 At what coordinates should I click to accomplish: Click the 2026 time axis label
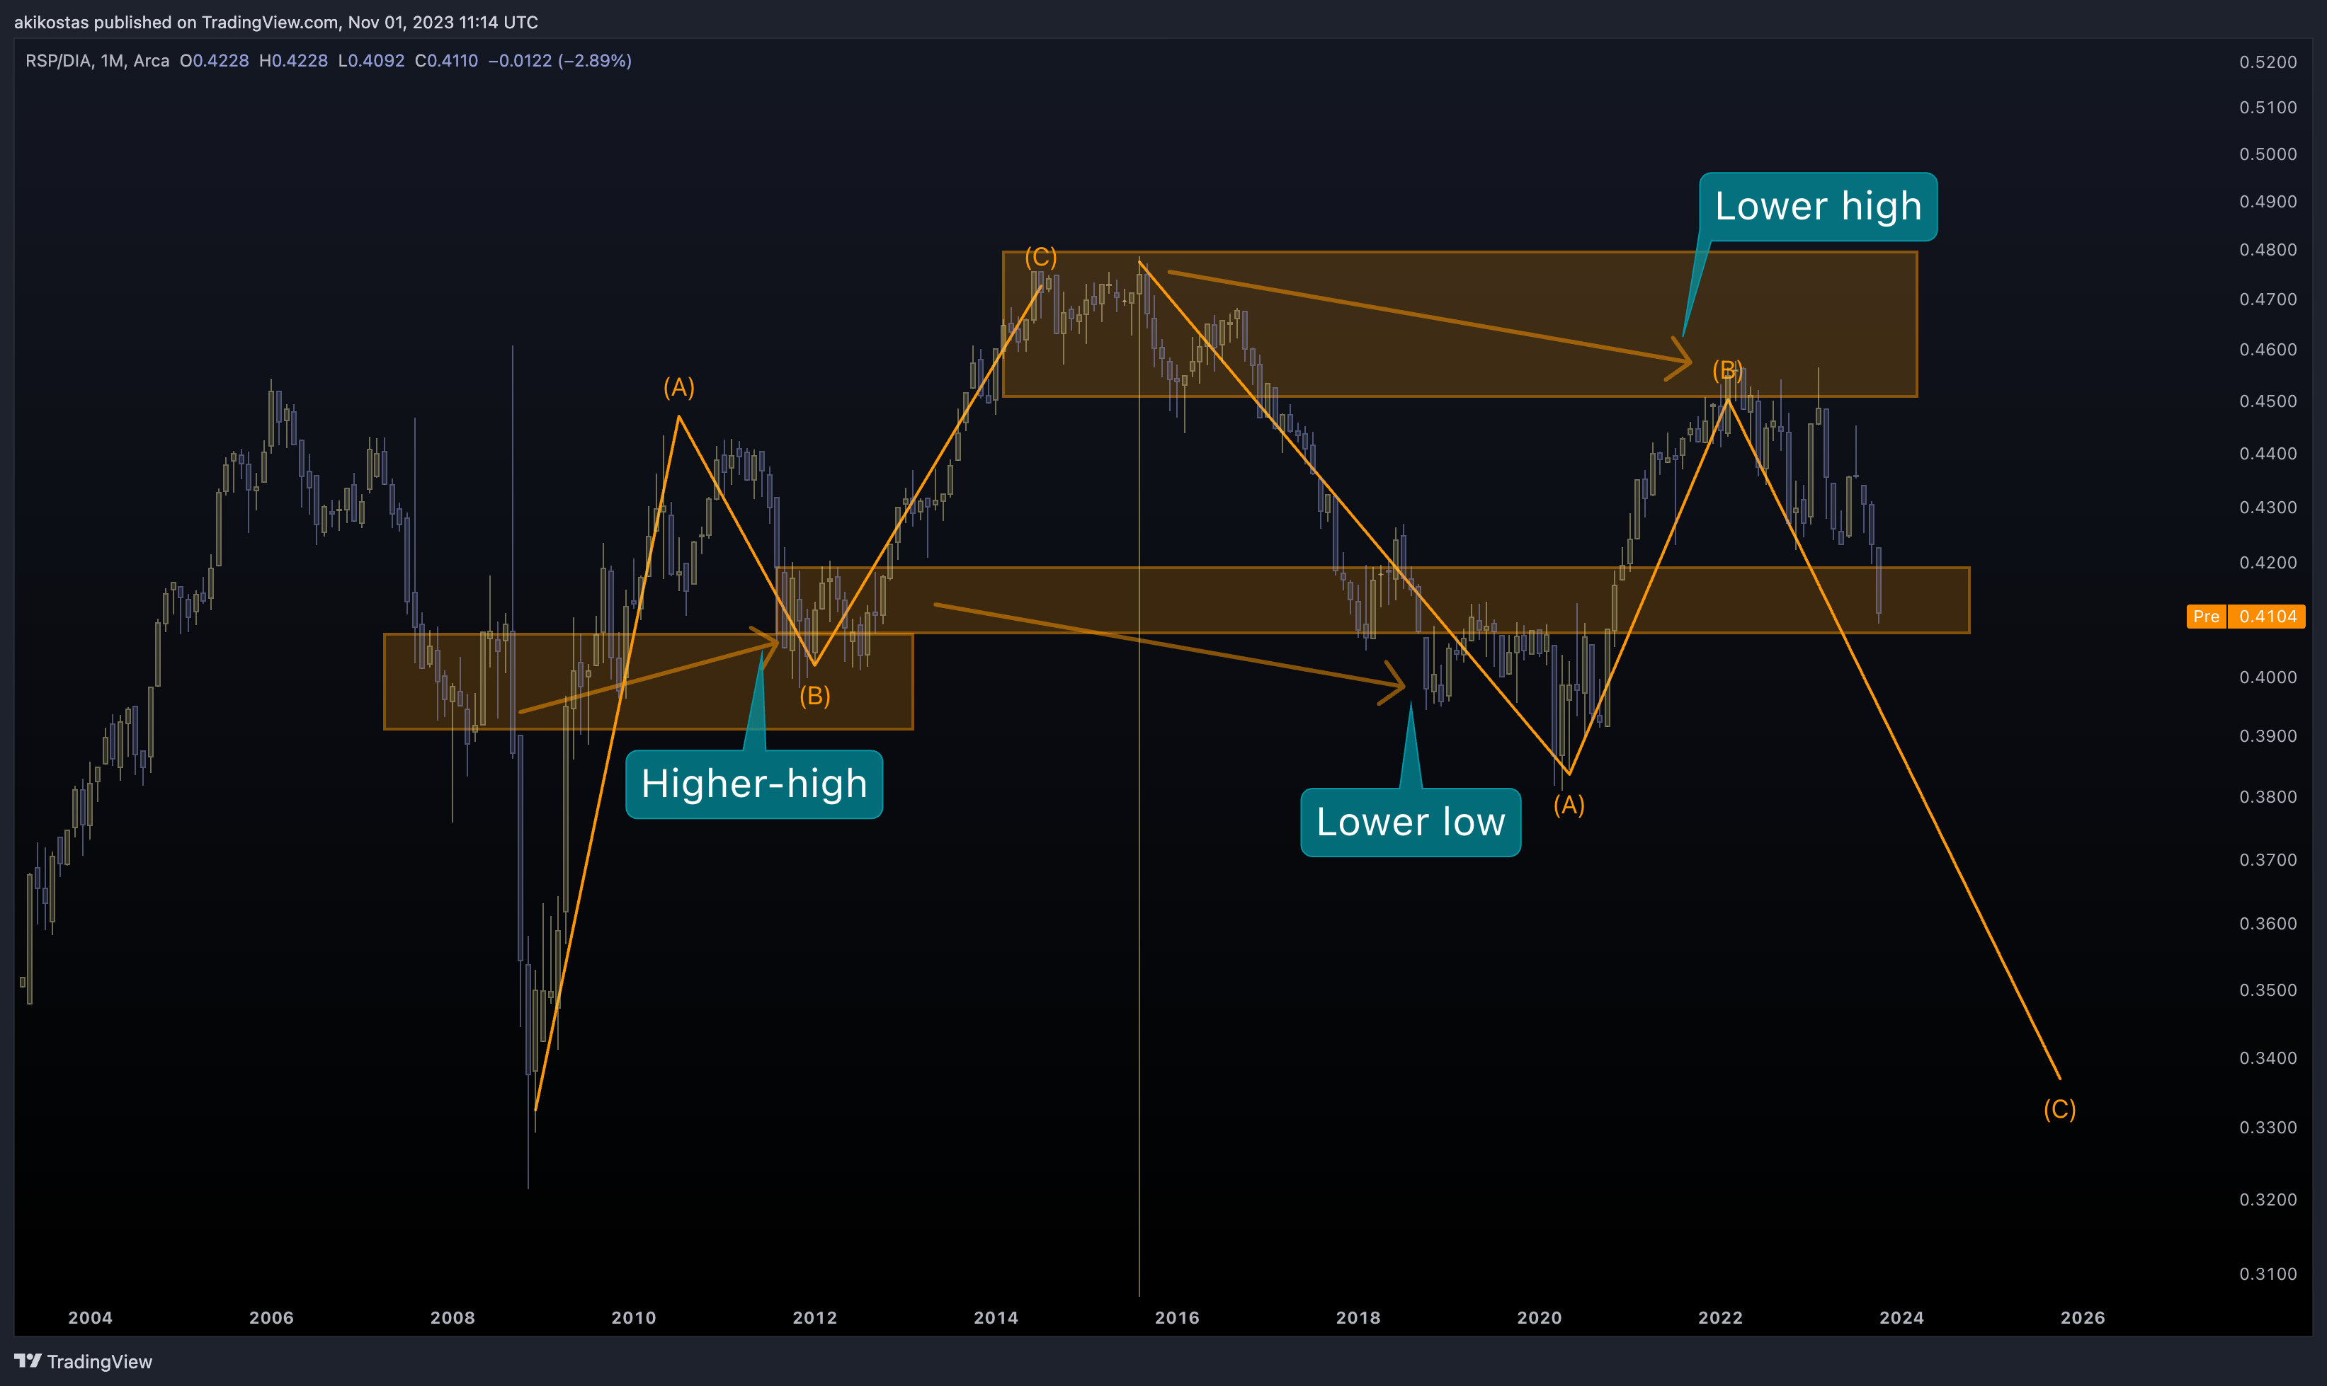[x=2083, y=1318]
